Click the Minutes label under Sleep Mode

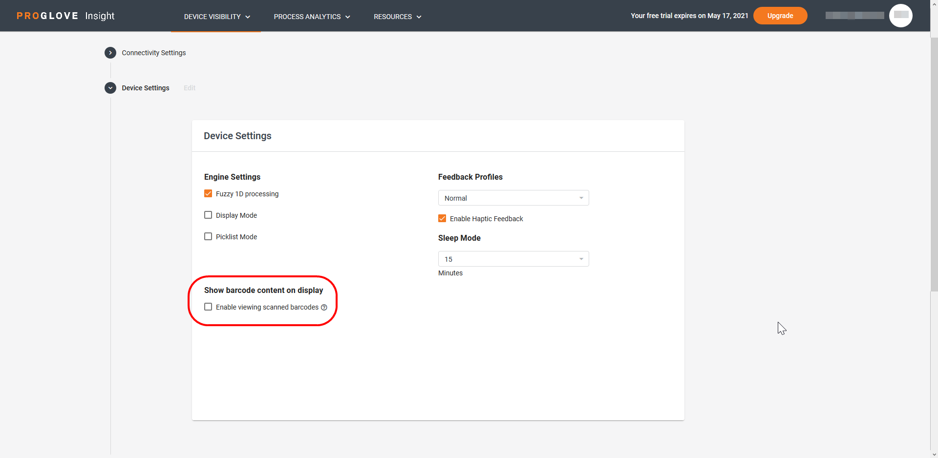coord(450,273)
